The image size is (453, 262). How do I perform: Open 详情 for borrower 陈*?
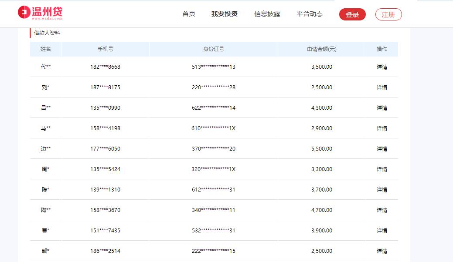coord(381,189)
